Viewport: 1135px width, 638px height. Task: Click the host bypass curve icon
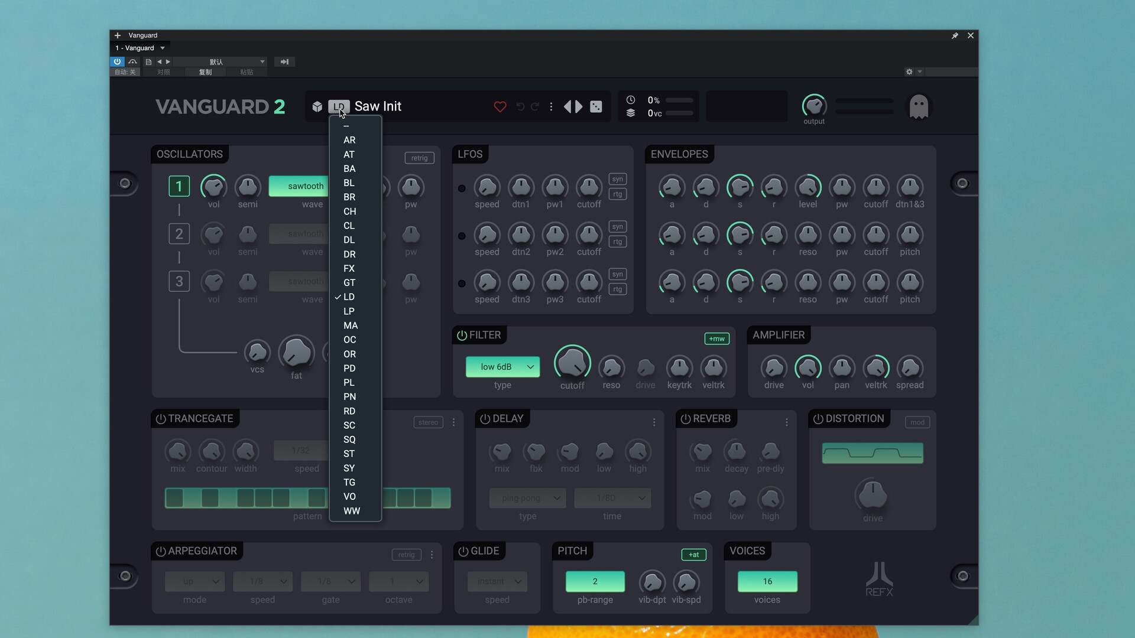coord(132,61)
